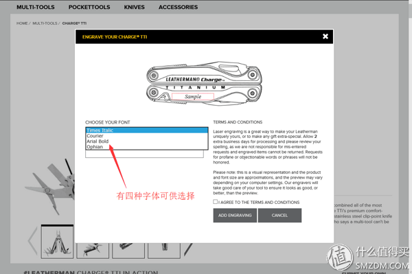412x274 pixels.
Task: Click the ADD ENGRAVING button
Action: tap(235, 216)
